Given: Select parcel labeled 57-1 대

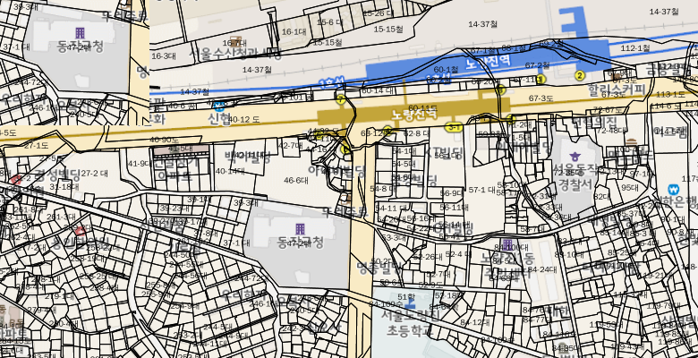Looking at the screenshot, I should (481, 190).
